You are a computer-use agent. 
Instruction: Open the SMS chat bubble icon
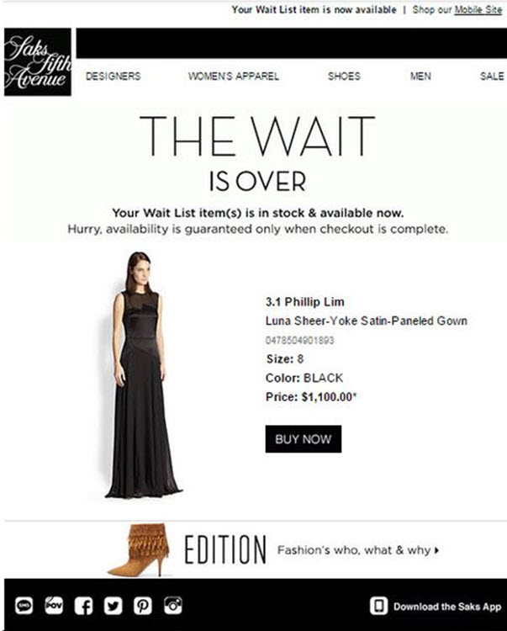click(24, 606)
